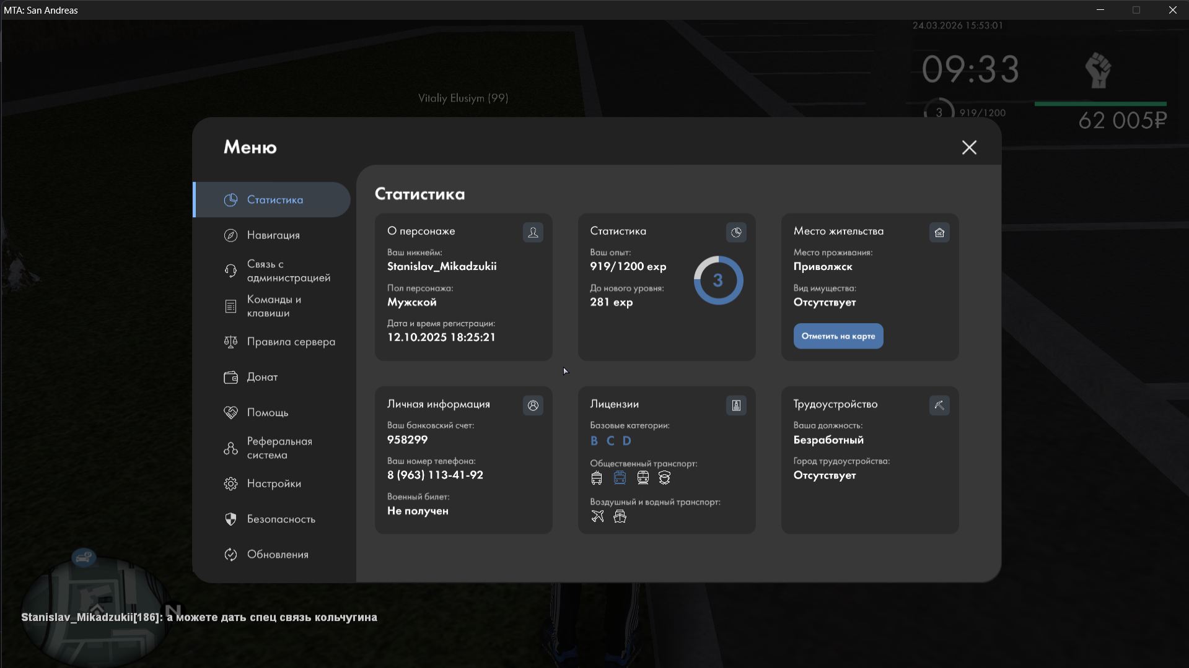The image size is (1189, 668).
Task: Open the Донат section
Action: (262, 377)
